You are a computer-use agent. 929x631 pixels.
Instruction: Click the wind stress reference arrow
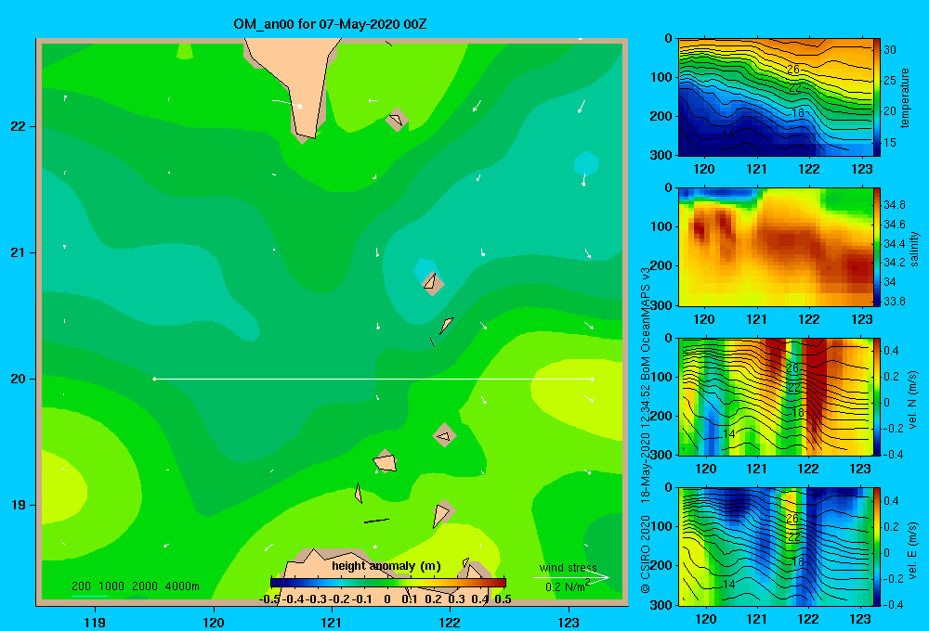(571, 577)
